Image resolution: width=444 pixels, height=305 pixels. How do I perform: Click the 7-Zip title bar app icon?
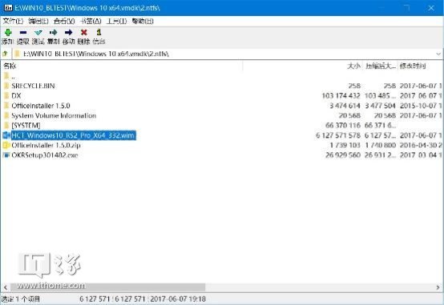pos(8,8)
